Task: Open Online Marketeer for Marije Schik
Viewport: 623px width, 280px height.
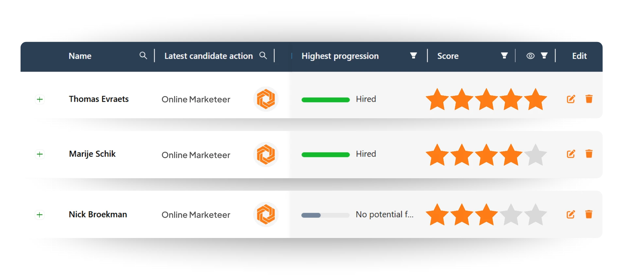Action: (x=196, y=155)
